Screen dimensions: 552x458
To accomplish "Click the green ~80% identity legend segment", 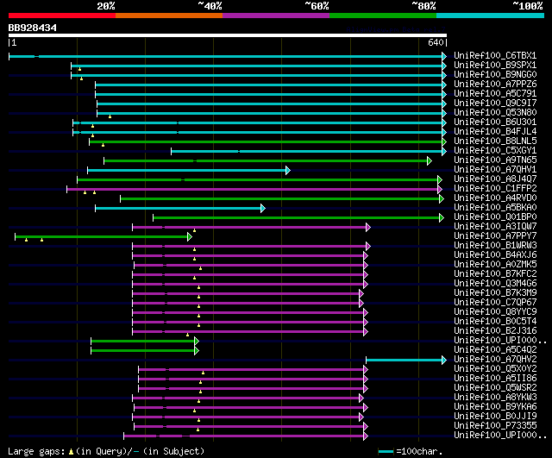I will [383, 16].
